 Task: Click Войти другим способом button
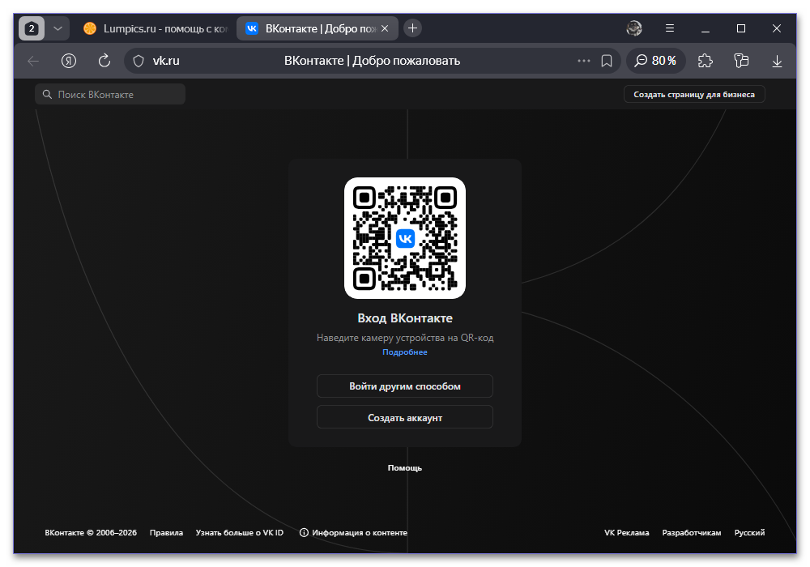pos(404,386)
